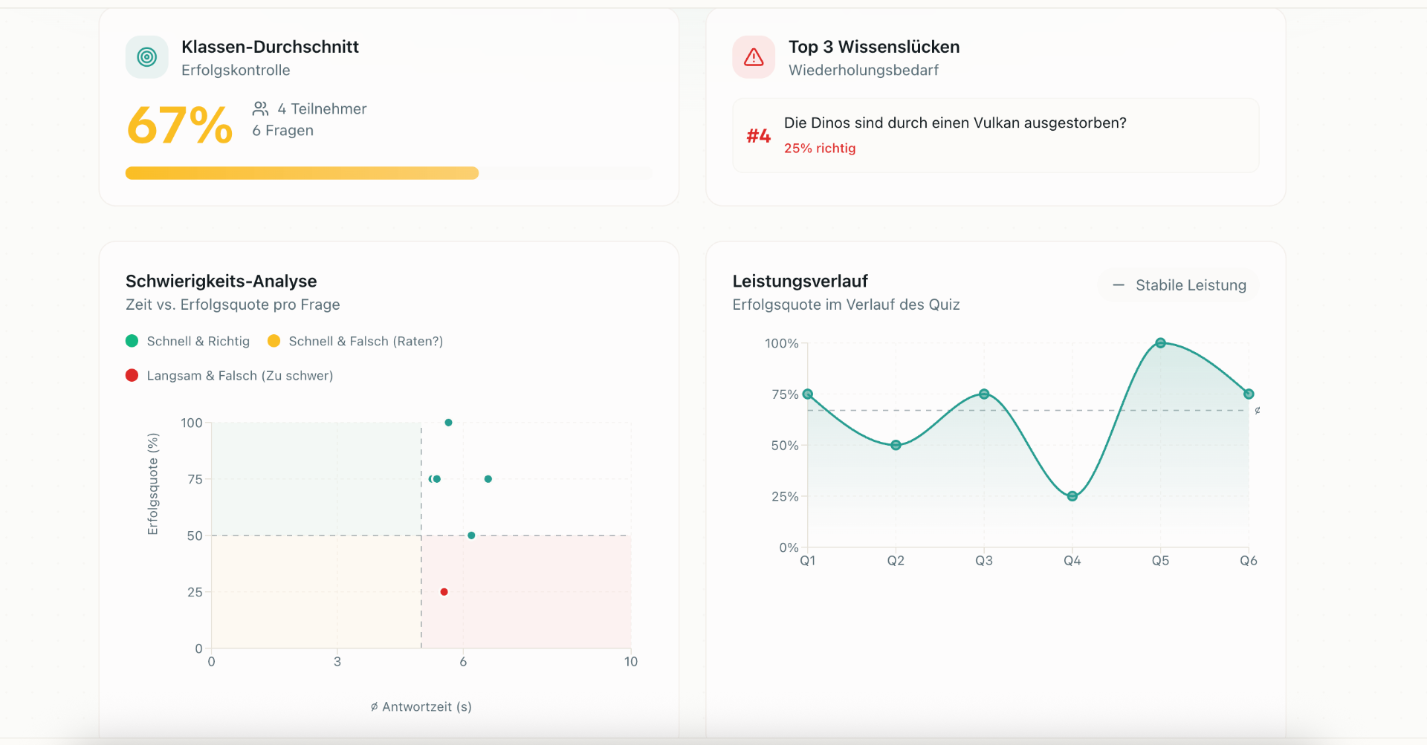Click the '⌀ Antwortzeit (s)' axis label
The width and height of the screenshot is (1427, 745).
click(x=421, y=707)
